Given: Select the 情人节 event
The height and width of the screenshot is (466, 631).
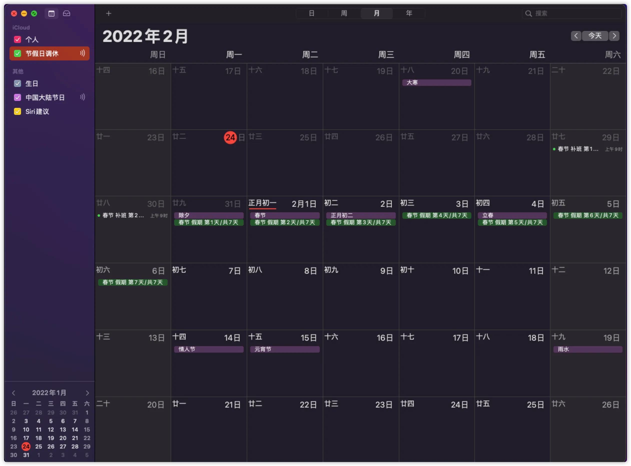Looking at the screenshot, I should 209,349.
